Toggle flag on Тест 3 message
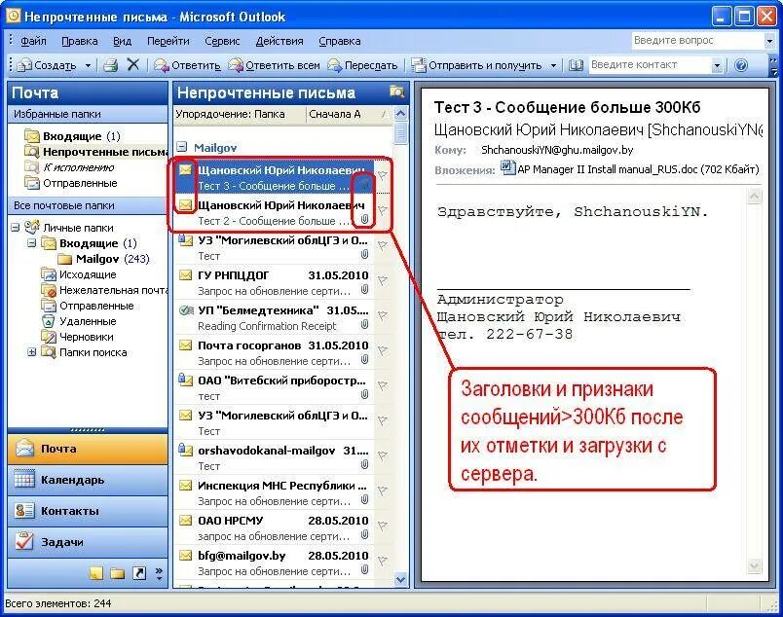The width and height of the screenshot is (783, 617). point(383,175)
